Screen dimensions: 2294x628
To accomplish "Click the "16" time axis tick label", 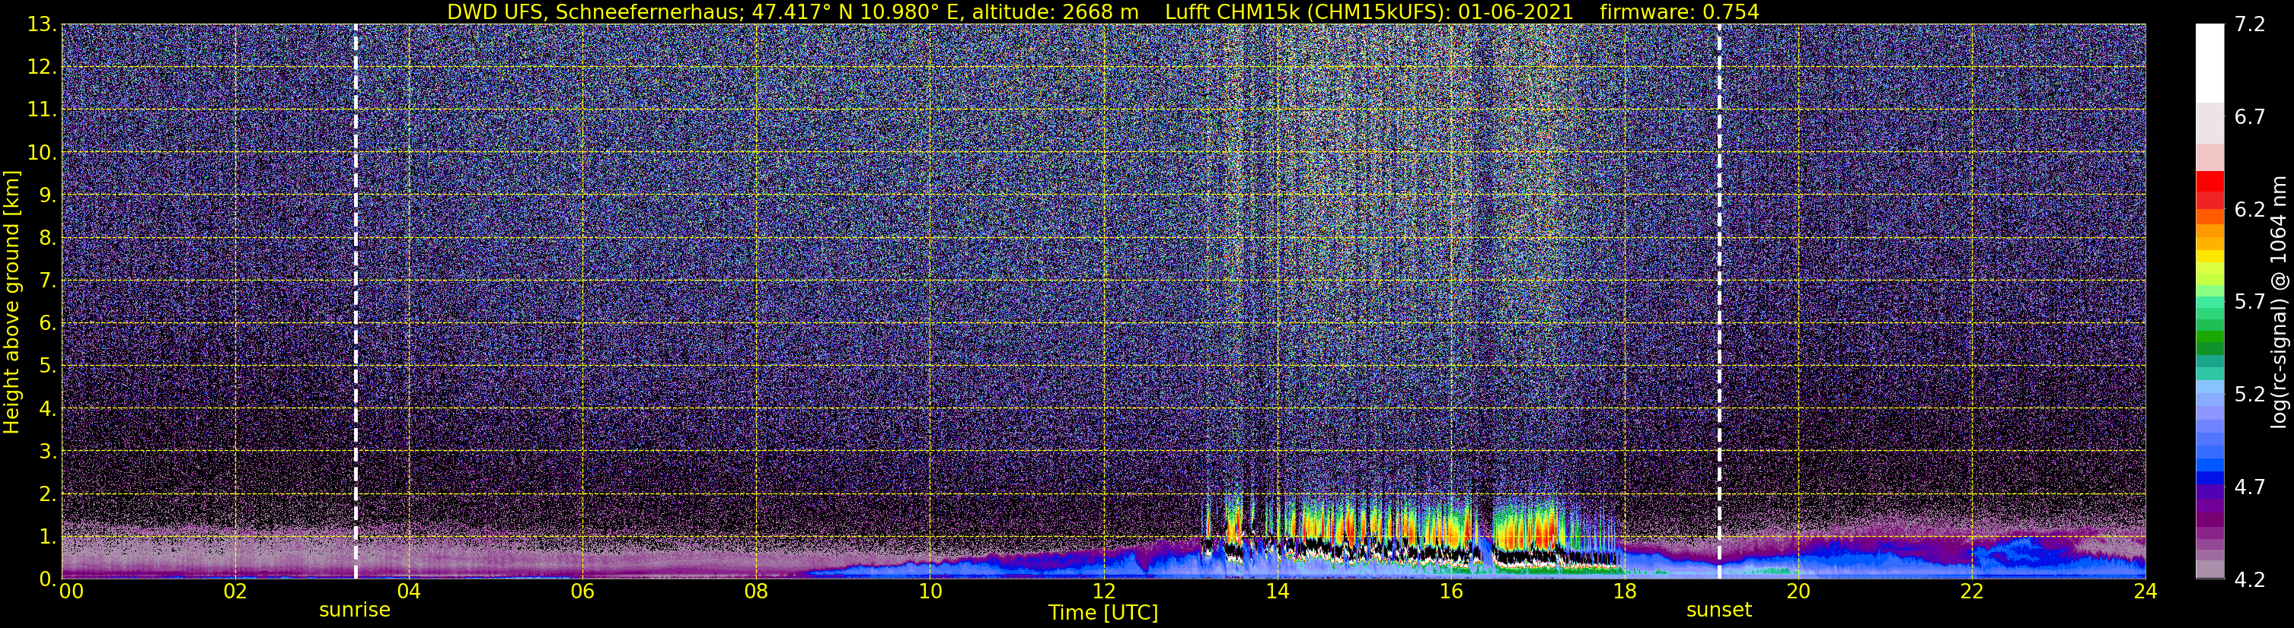I will click(x=1450, y=592).
